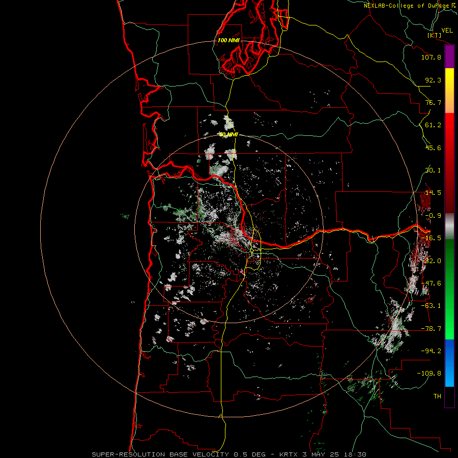Image resolution: width=458 pixels, height=458 pixels.
Task: Select the -32.0 legend value
Action: click(431, 261)
